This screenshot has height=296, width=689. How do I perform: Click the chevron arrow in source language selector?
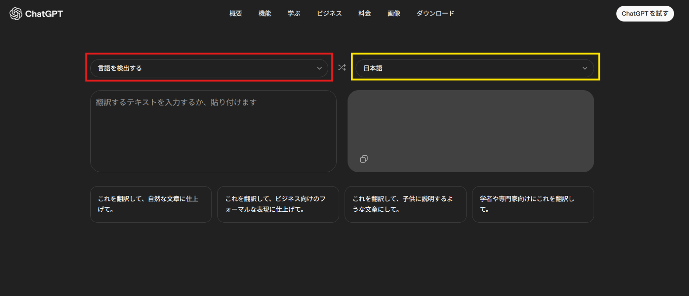tap(319, 68)
